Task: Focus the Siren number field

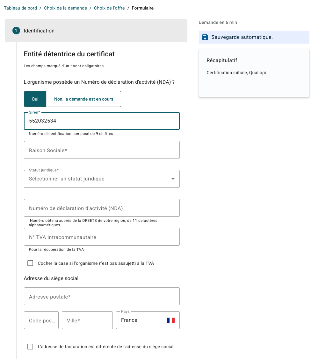Action: 102,121
